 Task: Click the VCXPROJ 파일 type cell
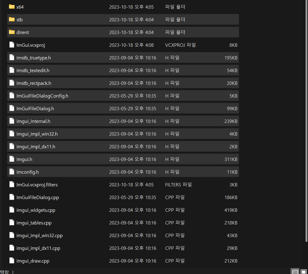pyautogui.click(x=180, y=45)
